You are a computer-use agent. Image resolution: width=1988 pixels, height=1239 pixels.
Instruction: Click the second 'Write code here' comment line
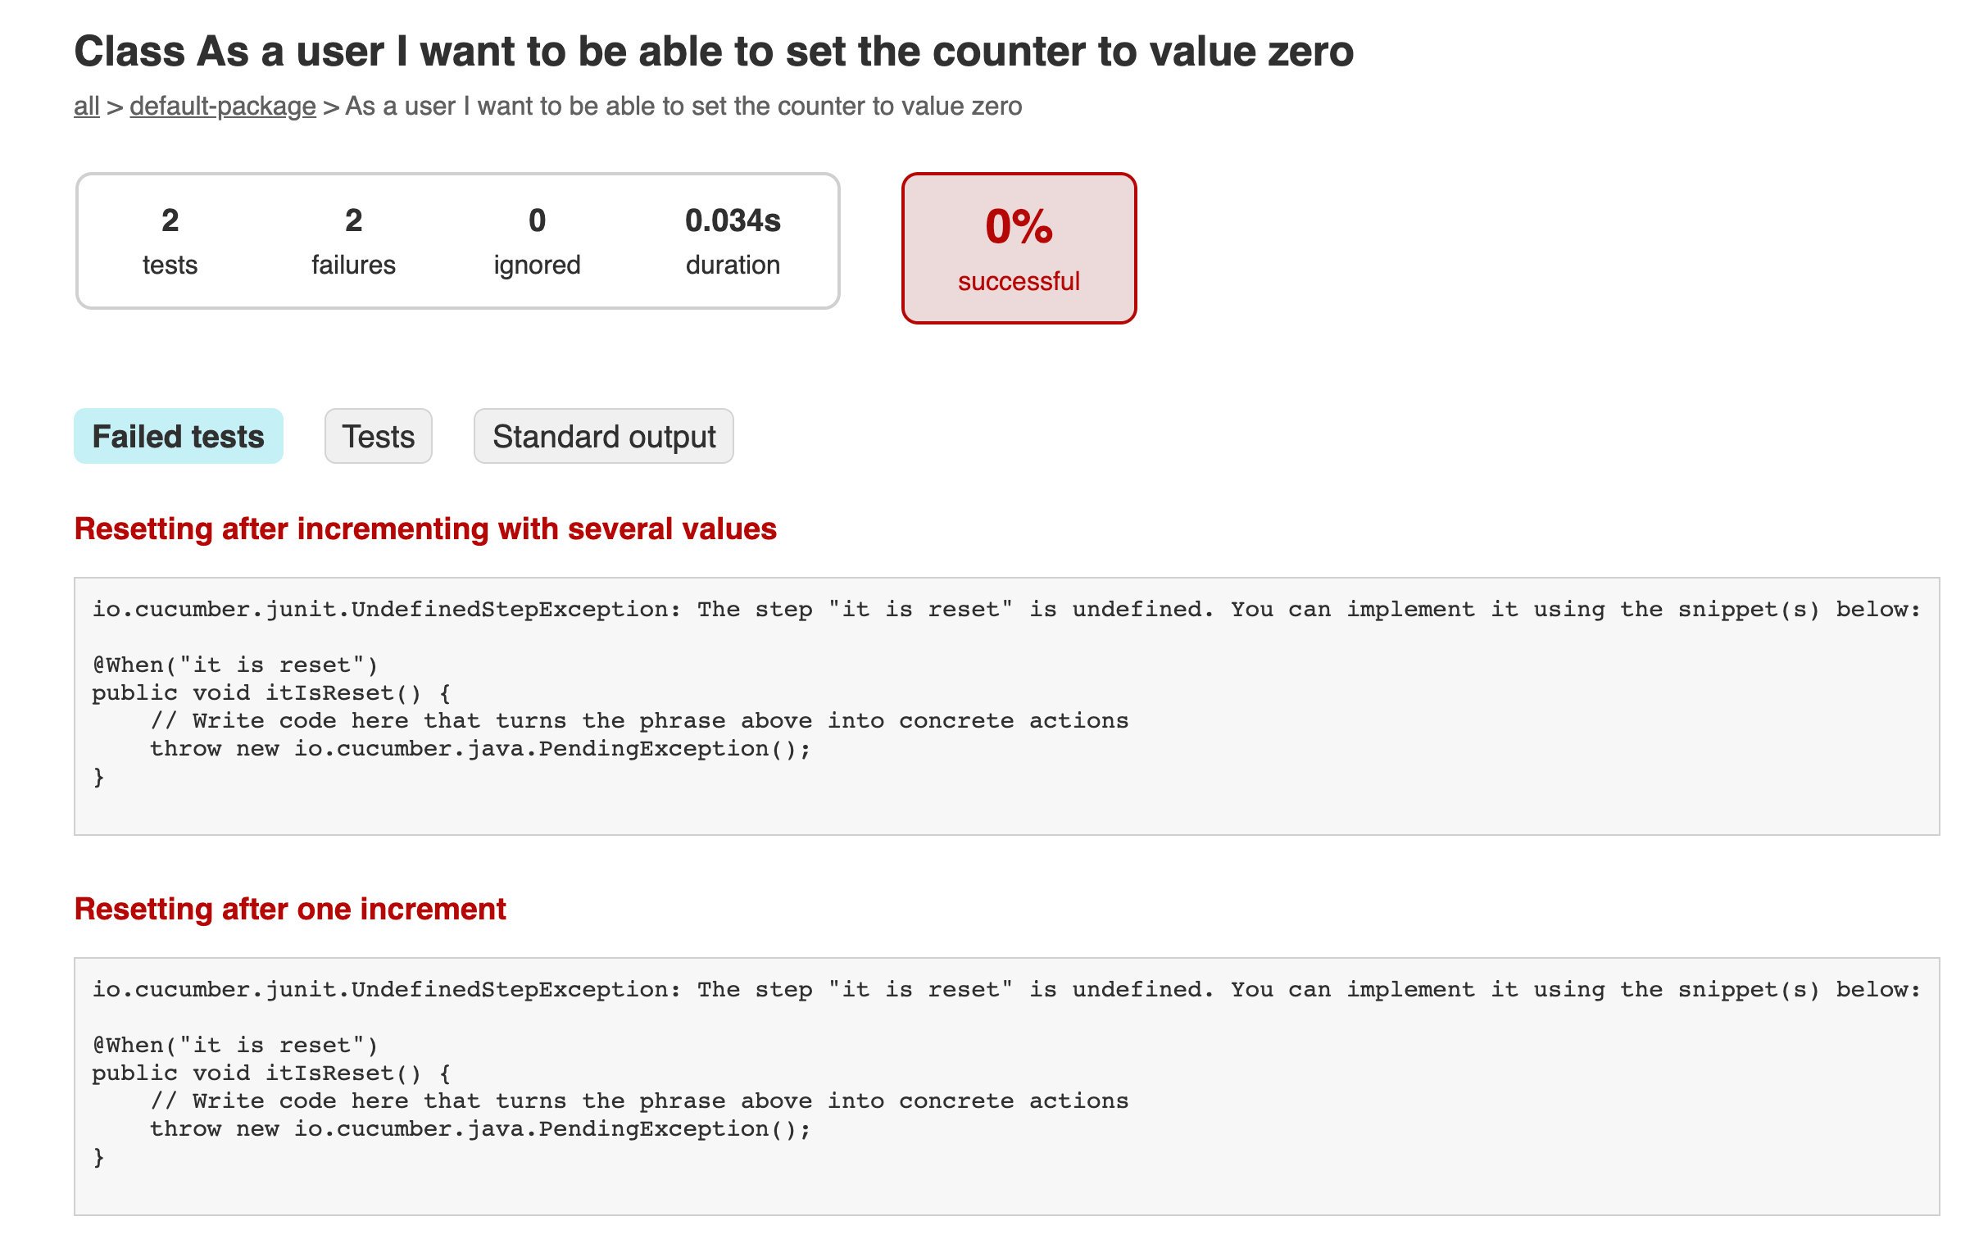coord(639,1101)
